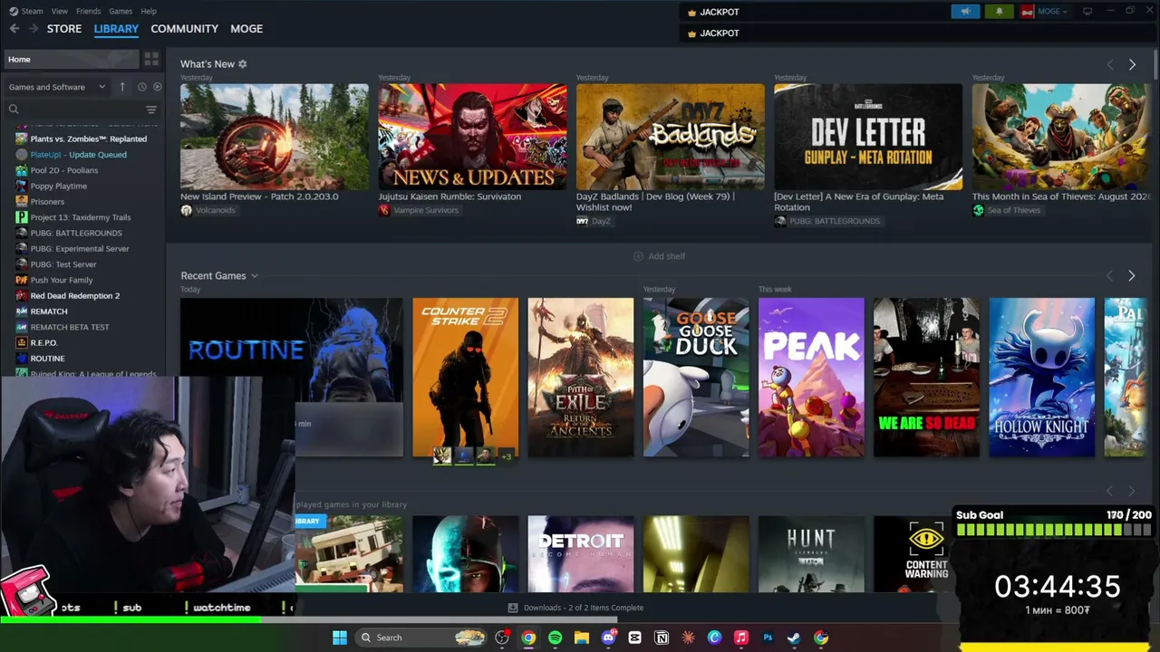Viewport: 1160px width, 652px height.
Task: Click the MOGE profile avatar
Action: click(x=1027, y=12)
